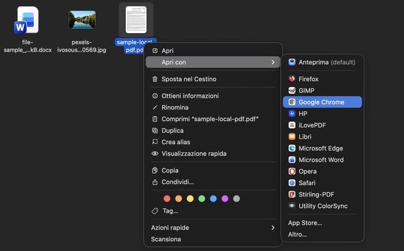The image size is (404, 251).
Task: Choose Altro... in the submenu
Action: pos(297,234)
